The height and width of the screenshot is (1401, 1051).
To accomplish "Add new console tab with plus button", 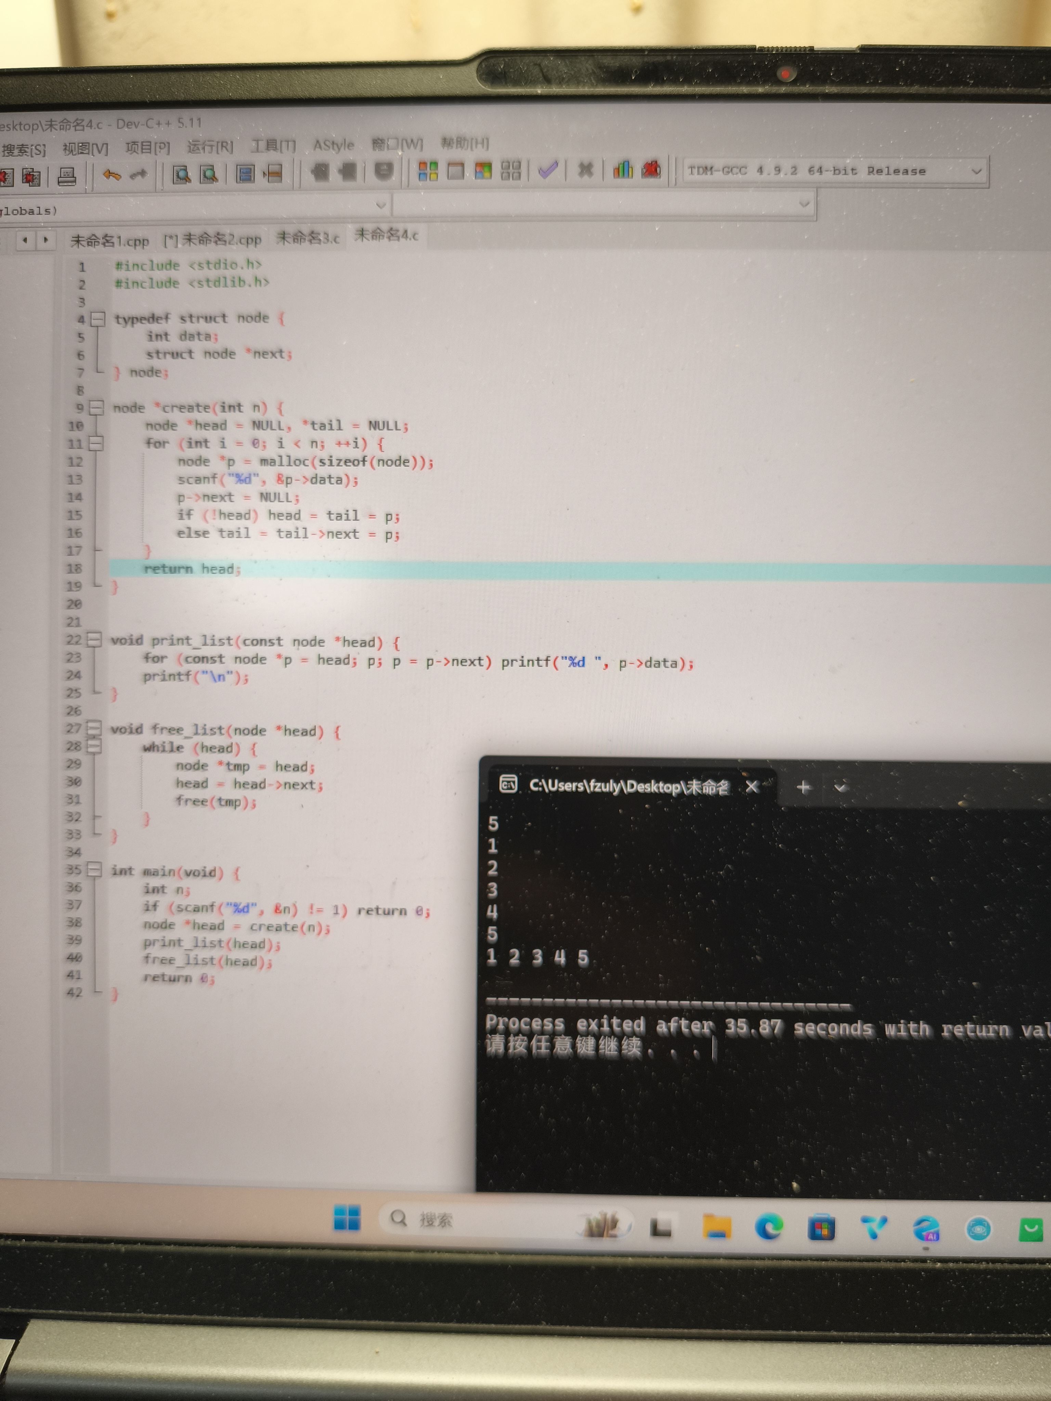I will click(x=804, y=787).
